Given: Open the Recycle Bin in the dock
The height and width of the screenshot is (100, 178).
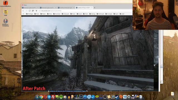Looking at the screenshot, I should pyautogui.click(x=141, y=97).
